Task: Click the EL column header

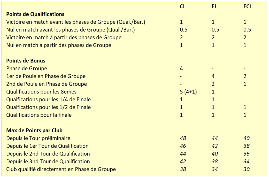Action: click(214, 6)
